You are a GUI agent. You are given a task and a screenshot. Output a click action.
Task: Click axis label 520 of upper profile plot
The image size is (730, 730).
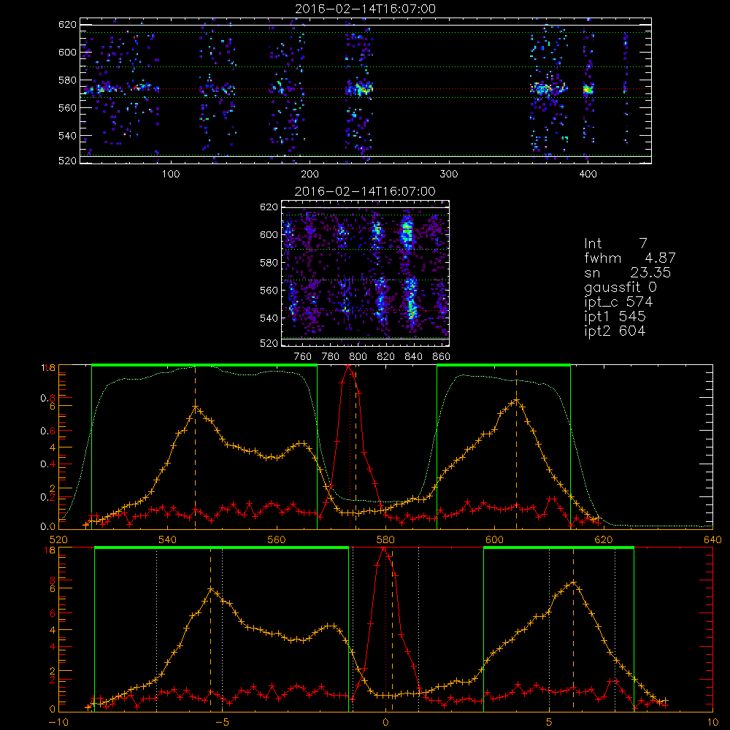[58, 539]
